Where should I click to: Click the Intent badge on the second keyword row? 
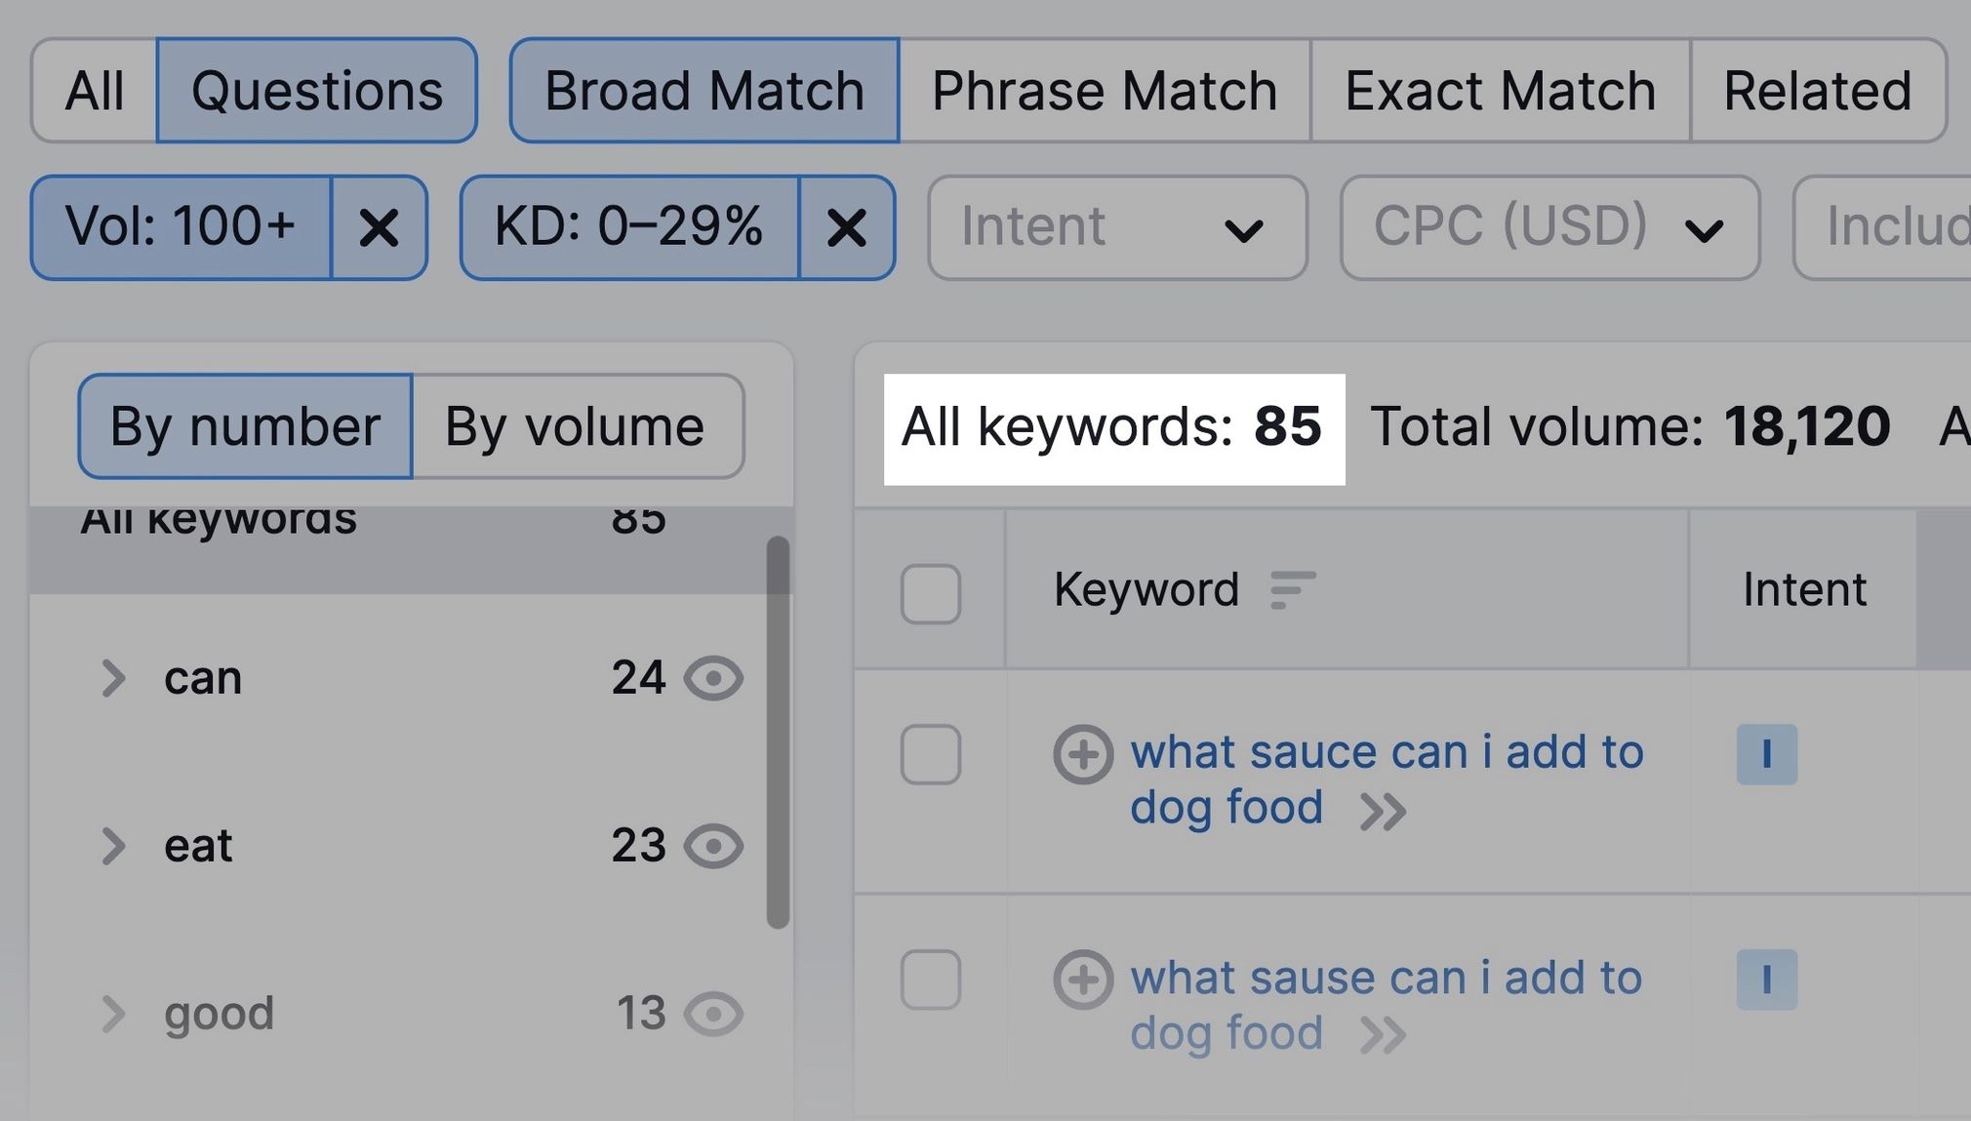coord(1767,980)
